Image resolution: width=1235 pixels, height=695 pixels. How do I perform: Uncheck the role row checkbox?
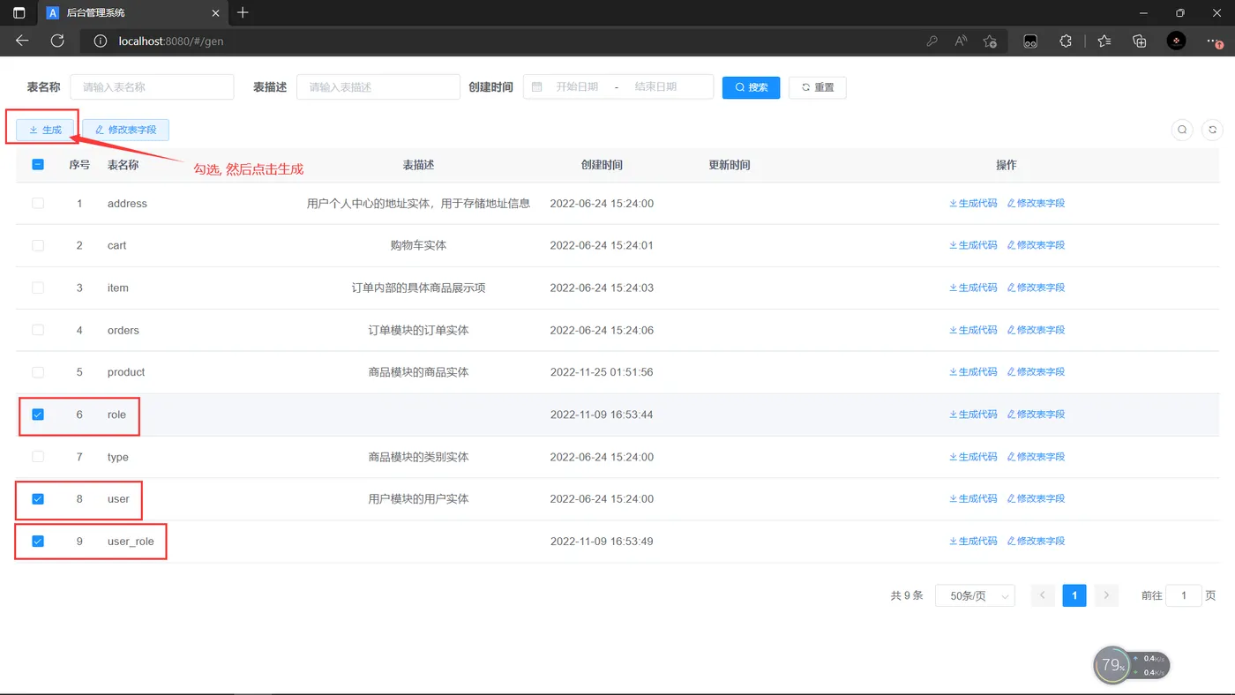point(38,415)
